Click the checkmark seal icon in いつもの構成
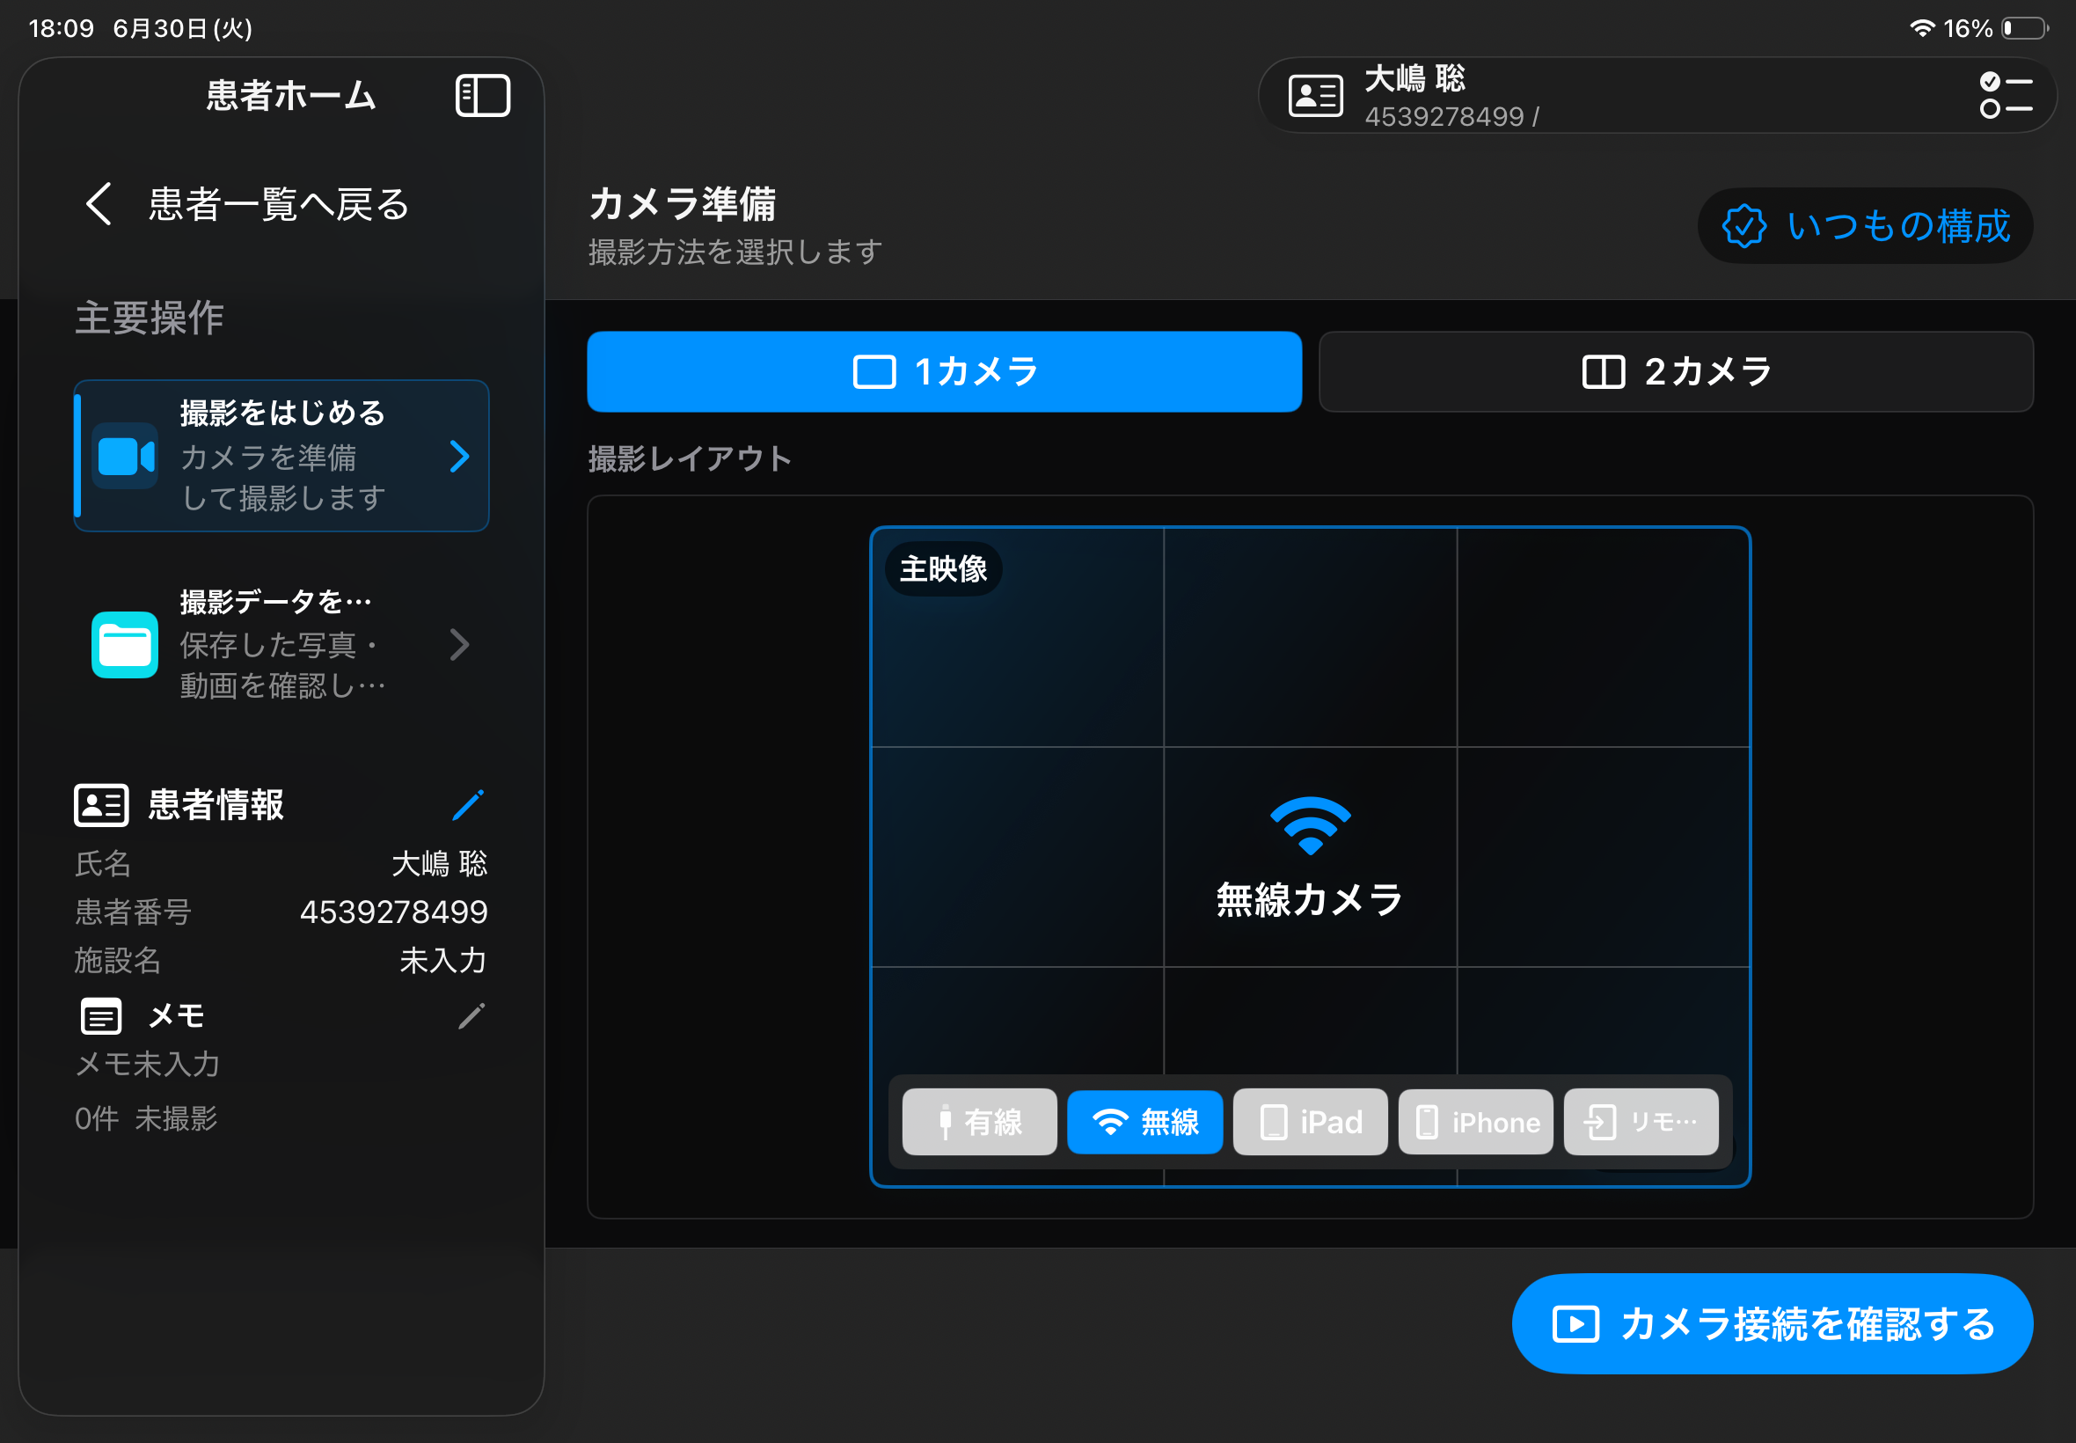The image size is (2076, 1443). coord(1743,226)
